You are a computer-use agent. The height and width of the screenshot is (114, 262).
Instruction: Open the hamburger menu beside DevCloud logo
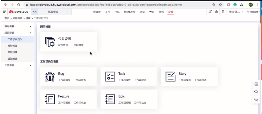[4, 12]
